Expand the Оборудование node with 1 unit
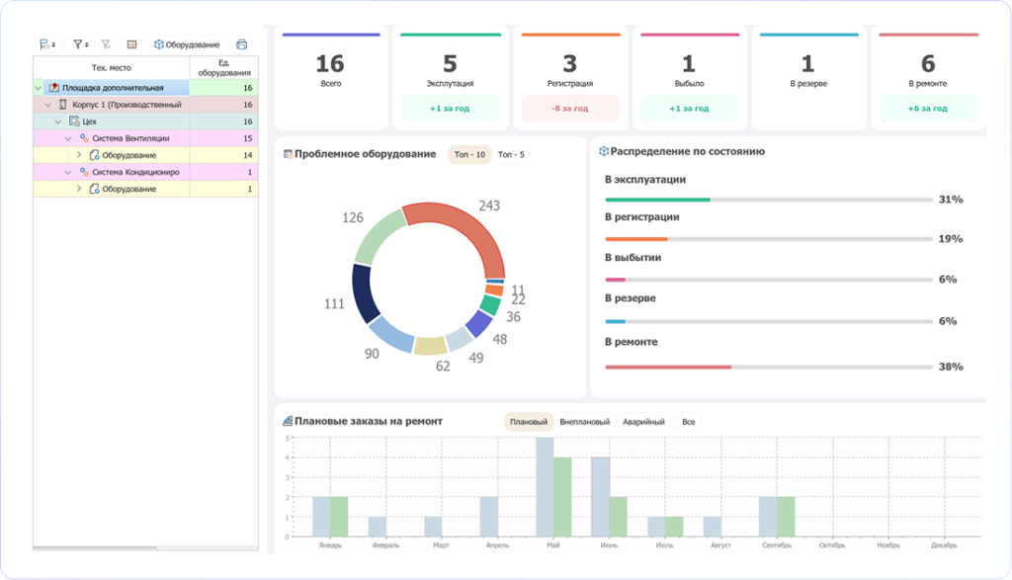The image size is (1012, 580). click(x=79, y=189)
